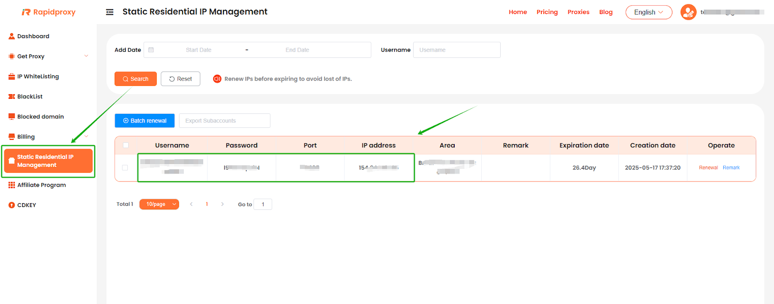Click the hamburger menu collapse icon

click(110, 12)
